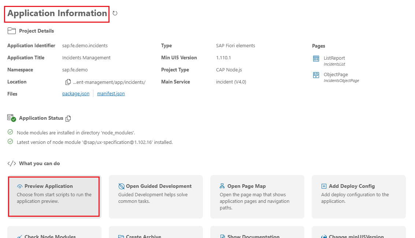The width and height of the screenshot is (415, 238).
Task: Click ListReport page table icon
Action: coord(316,59)
